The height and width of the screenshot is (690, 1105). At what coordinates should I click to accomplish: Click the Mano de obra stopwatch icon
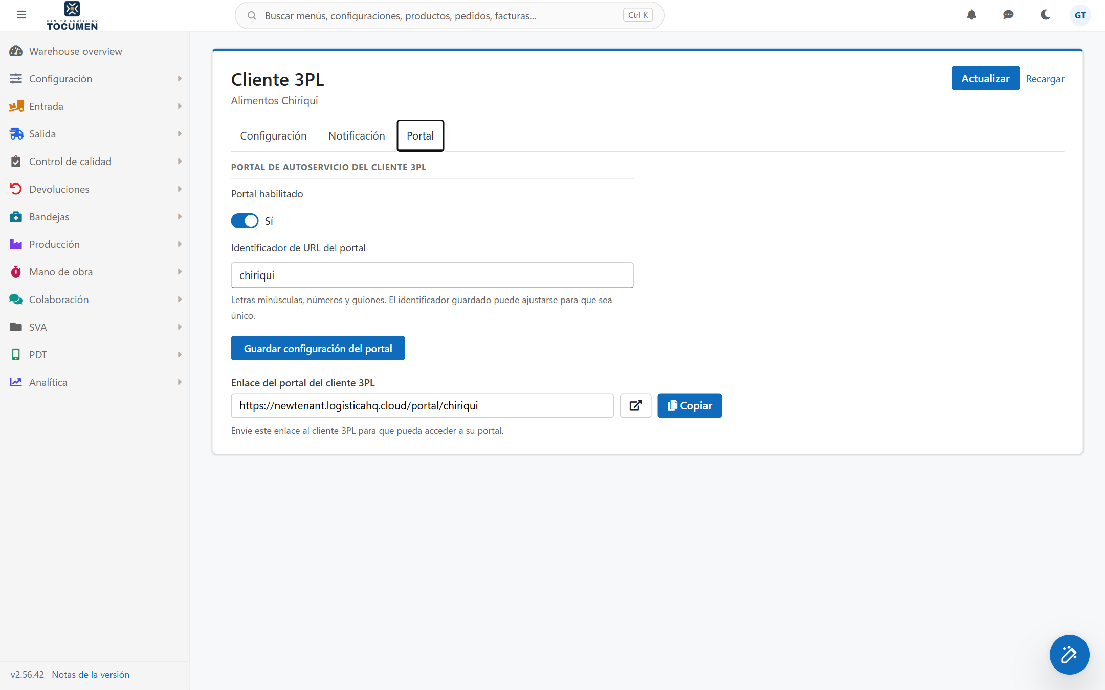click(x=16, y=272)
